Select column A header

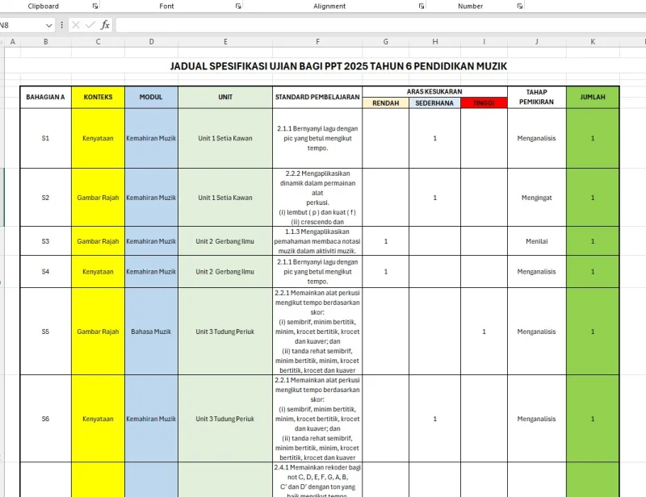pos(12,41)
